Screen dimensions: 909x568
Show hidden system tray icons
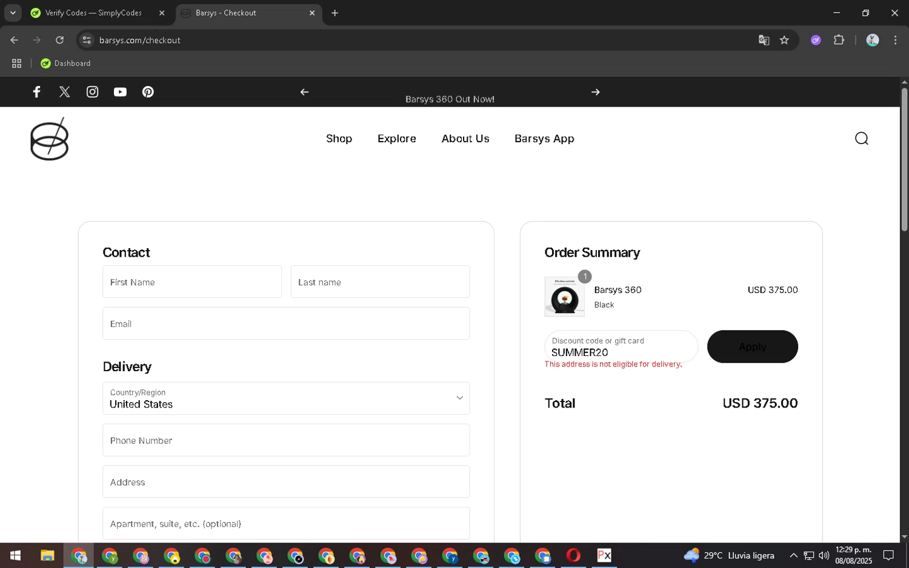[x=793, y=555]
